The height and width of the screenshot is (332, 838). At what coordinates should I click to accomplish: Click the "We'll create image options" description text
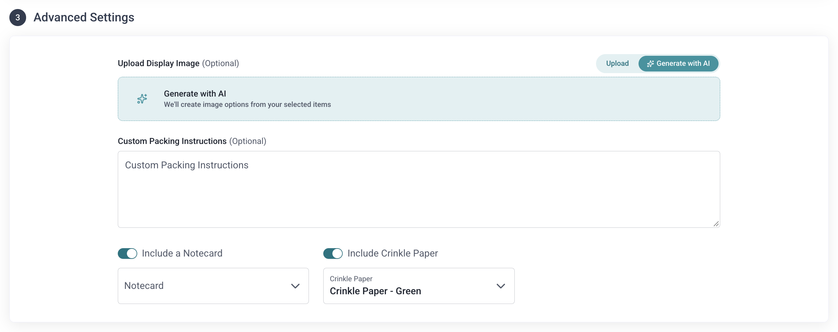(247, 105)
